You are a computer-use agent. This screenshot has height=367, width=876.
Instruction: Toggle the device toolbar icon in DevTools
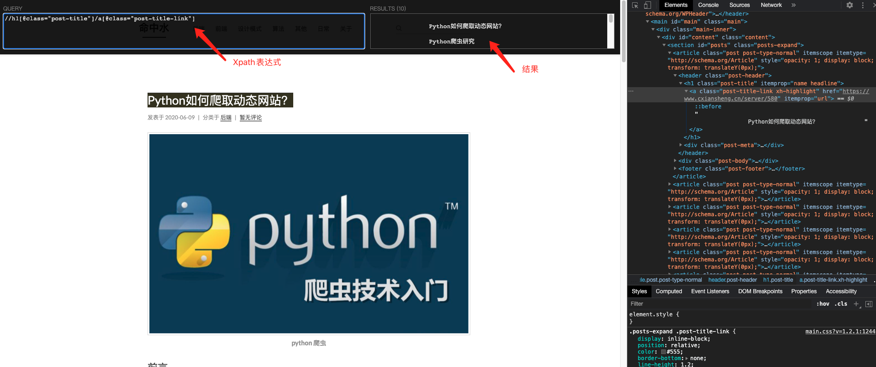(x=647, y=5)
